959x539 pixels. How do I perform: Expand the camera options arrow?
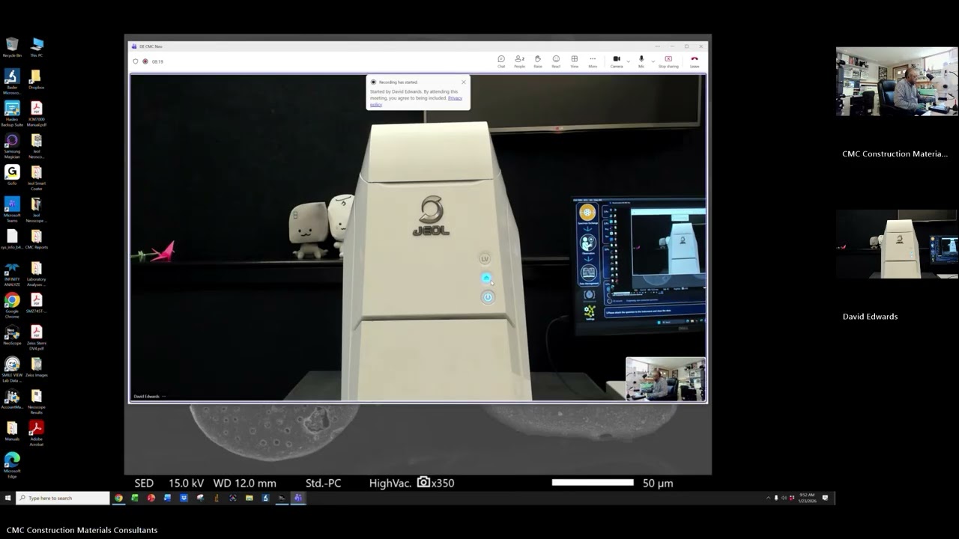628,60
